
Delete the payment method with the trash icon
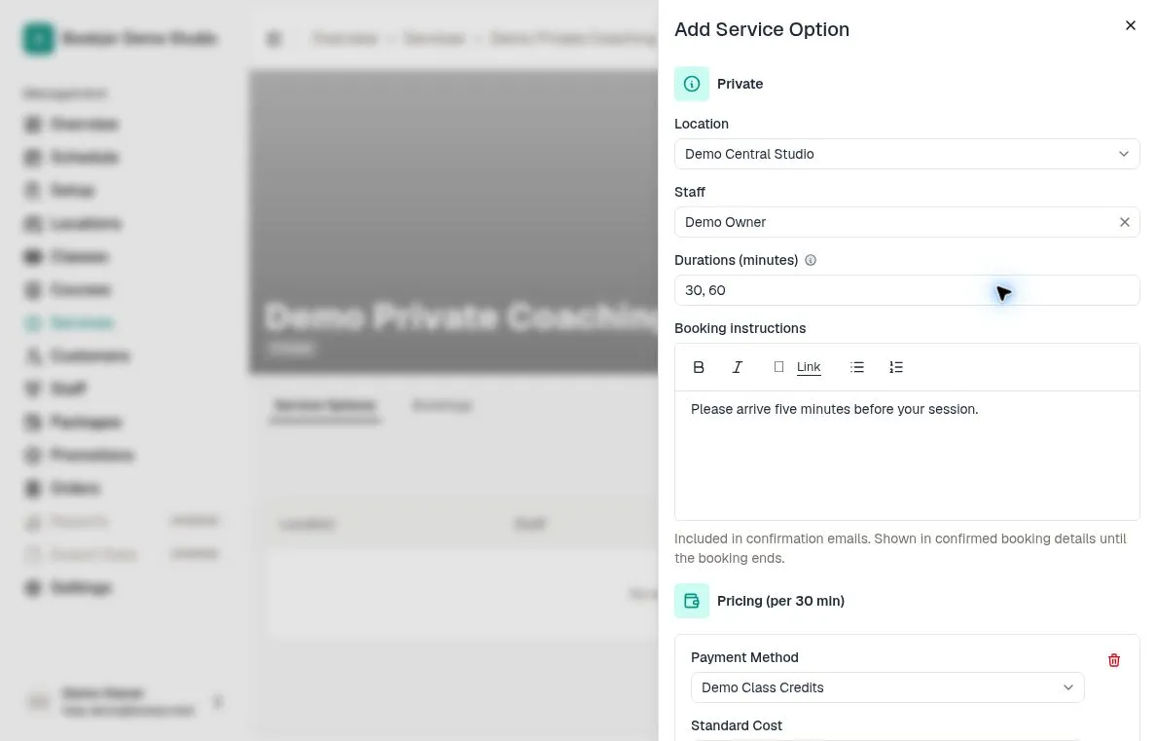(1114, 660)
